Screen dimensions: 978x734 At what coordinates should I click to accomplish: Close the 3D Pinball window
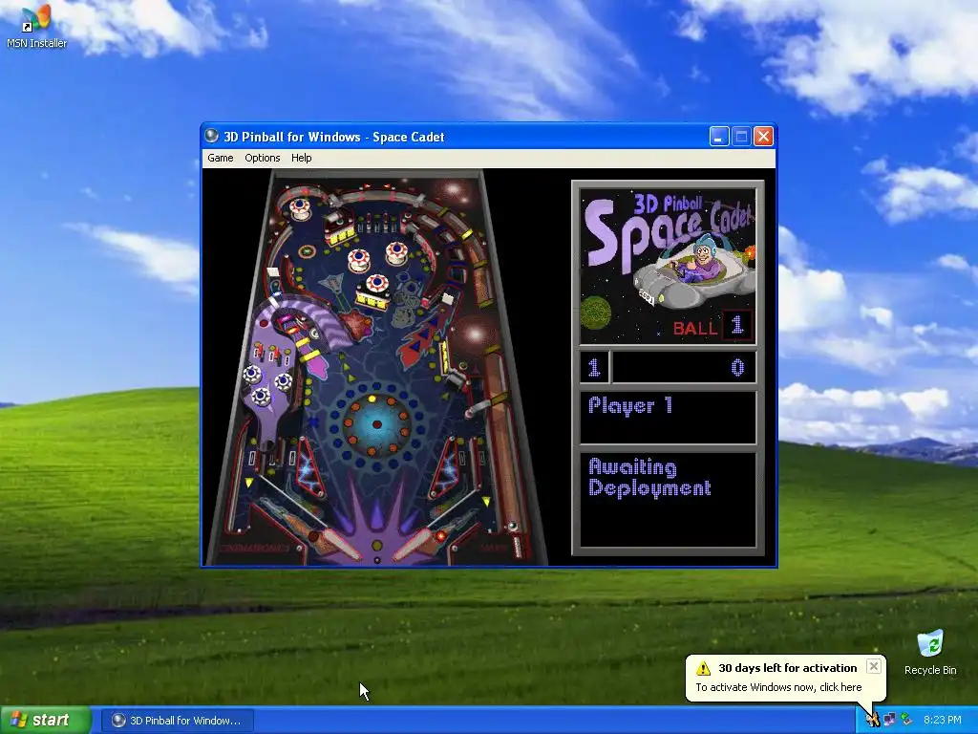tap(763, 136)
